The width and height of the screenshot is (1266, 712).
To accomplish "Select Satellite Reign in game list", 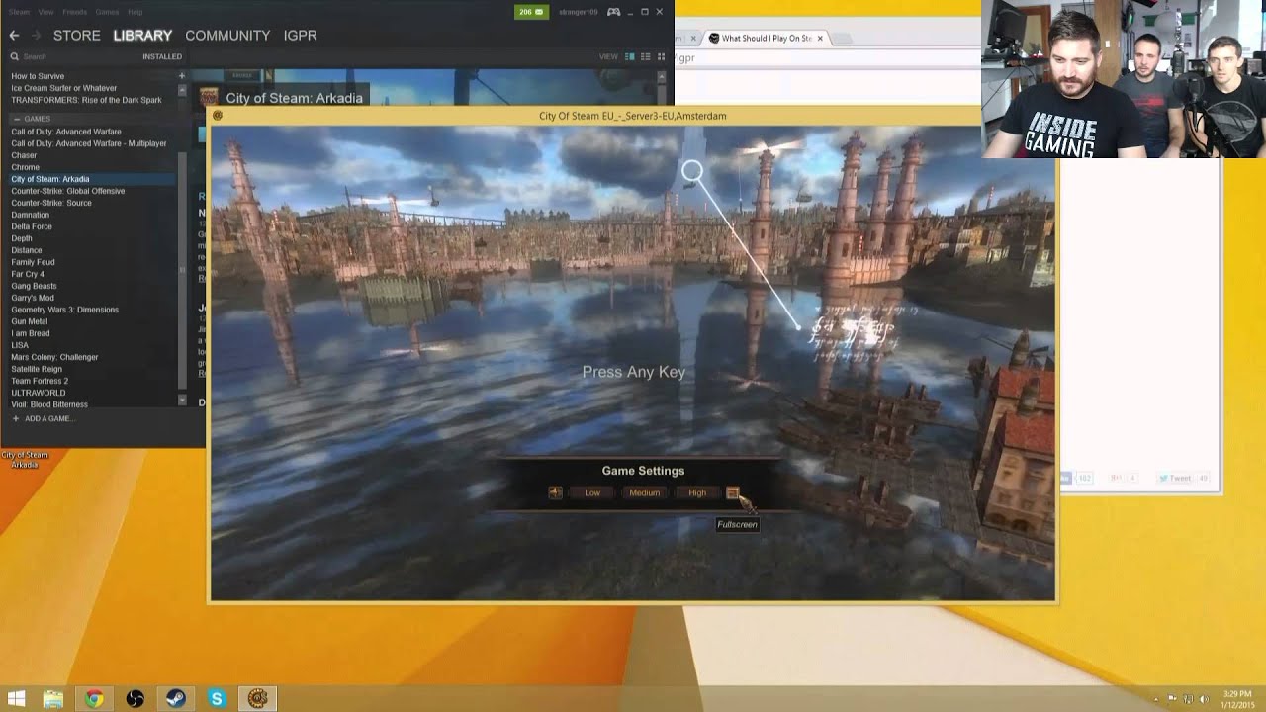I will point(37,369).
